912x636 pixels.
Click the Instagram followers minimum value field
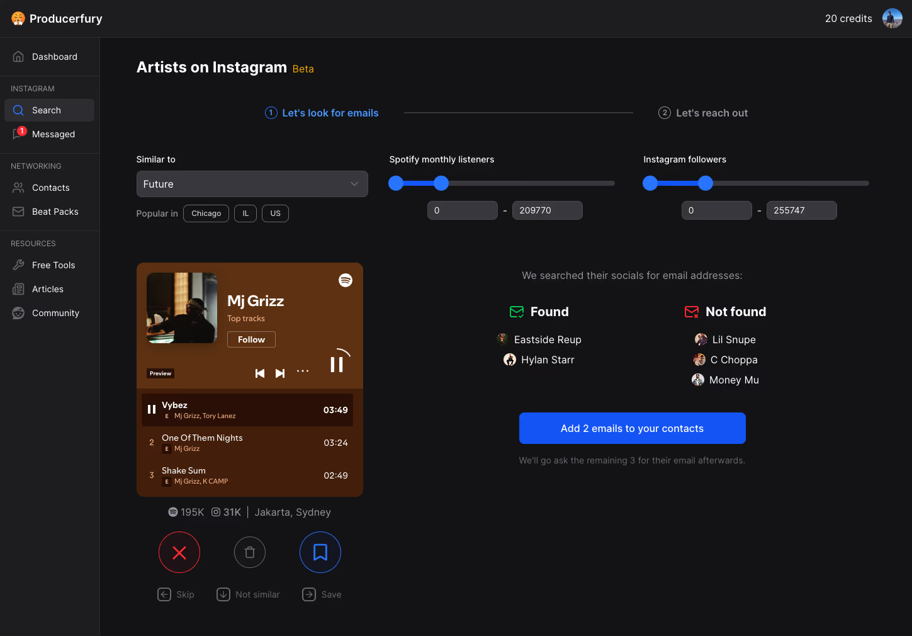coord(717,210)
